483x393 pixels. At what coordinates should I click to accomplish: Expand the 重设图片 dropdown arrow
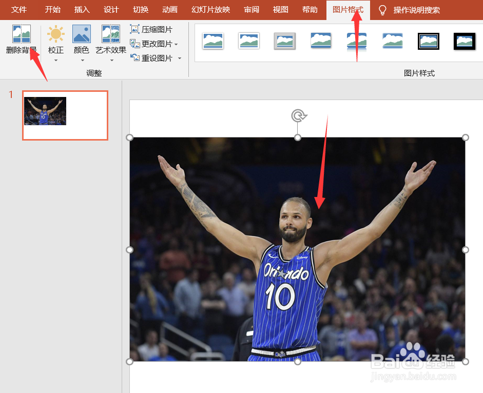point(180,58)
